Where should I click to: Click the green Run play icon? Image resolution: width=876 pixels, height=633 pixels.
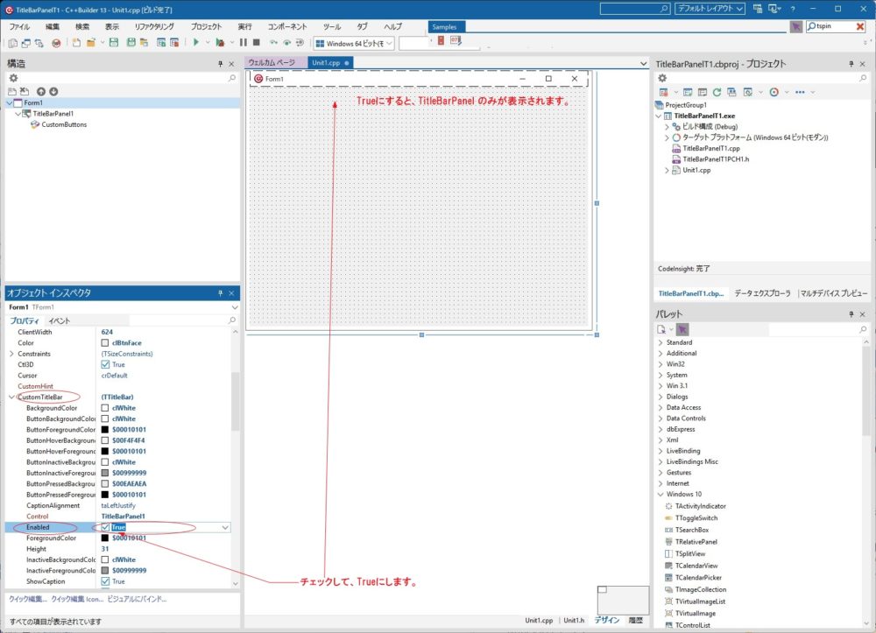tap(196, 42)
